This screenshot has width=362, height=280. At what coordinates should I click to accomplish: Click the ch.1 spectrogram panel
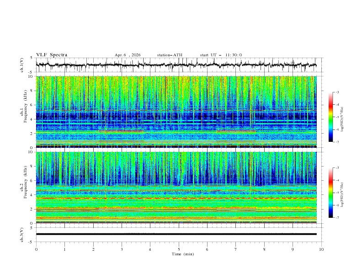coord(176,112)
